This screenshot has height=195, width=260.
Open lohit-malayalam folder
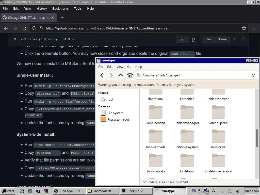click(187, 139)
